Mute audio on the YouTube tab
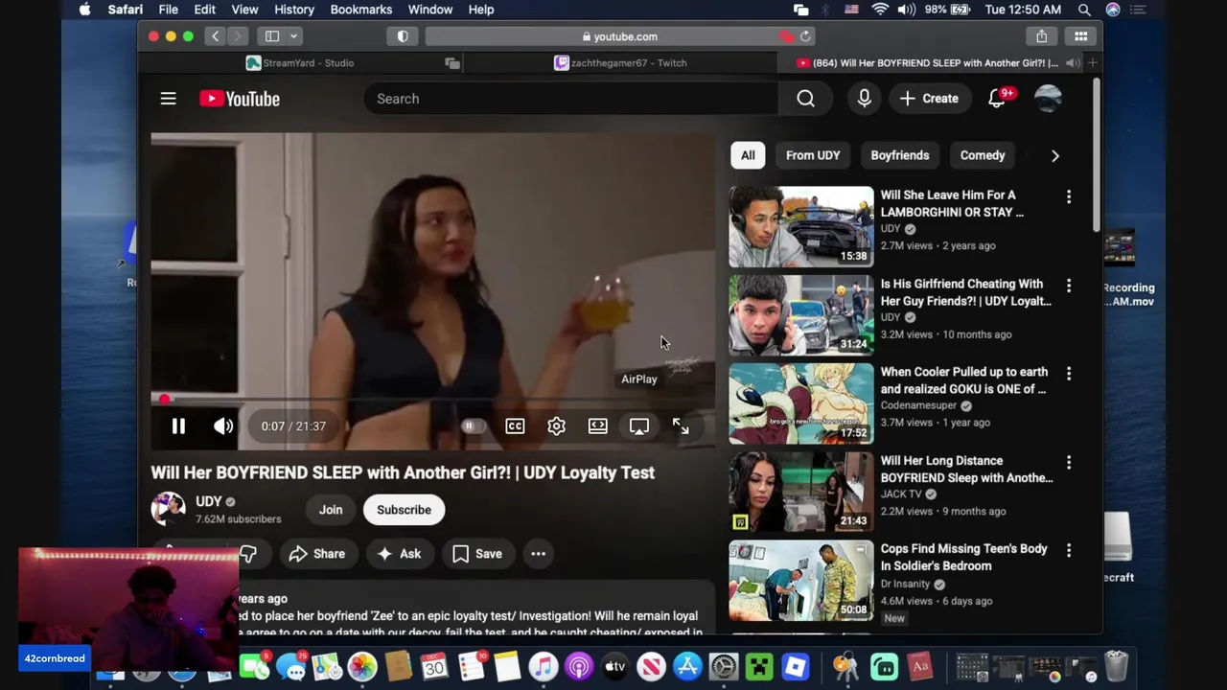 pos(1073,63)
